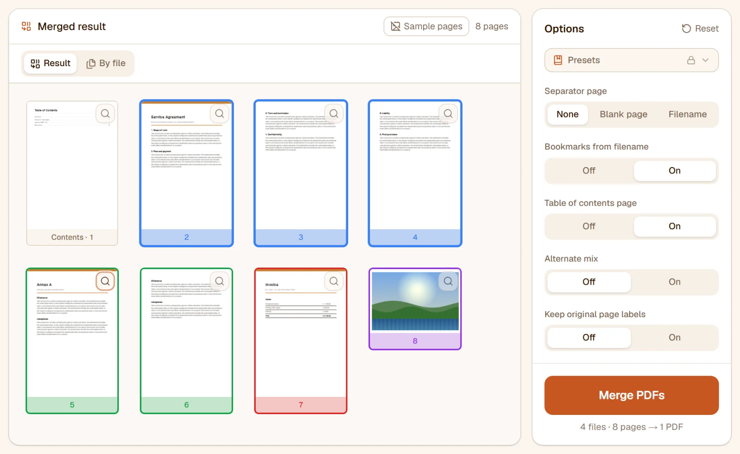Turn On Bookmarks from filename
Screen dimensions: 740x454
point(674,171)
